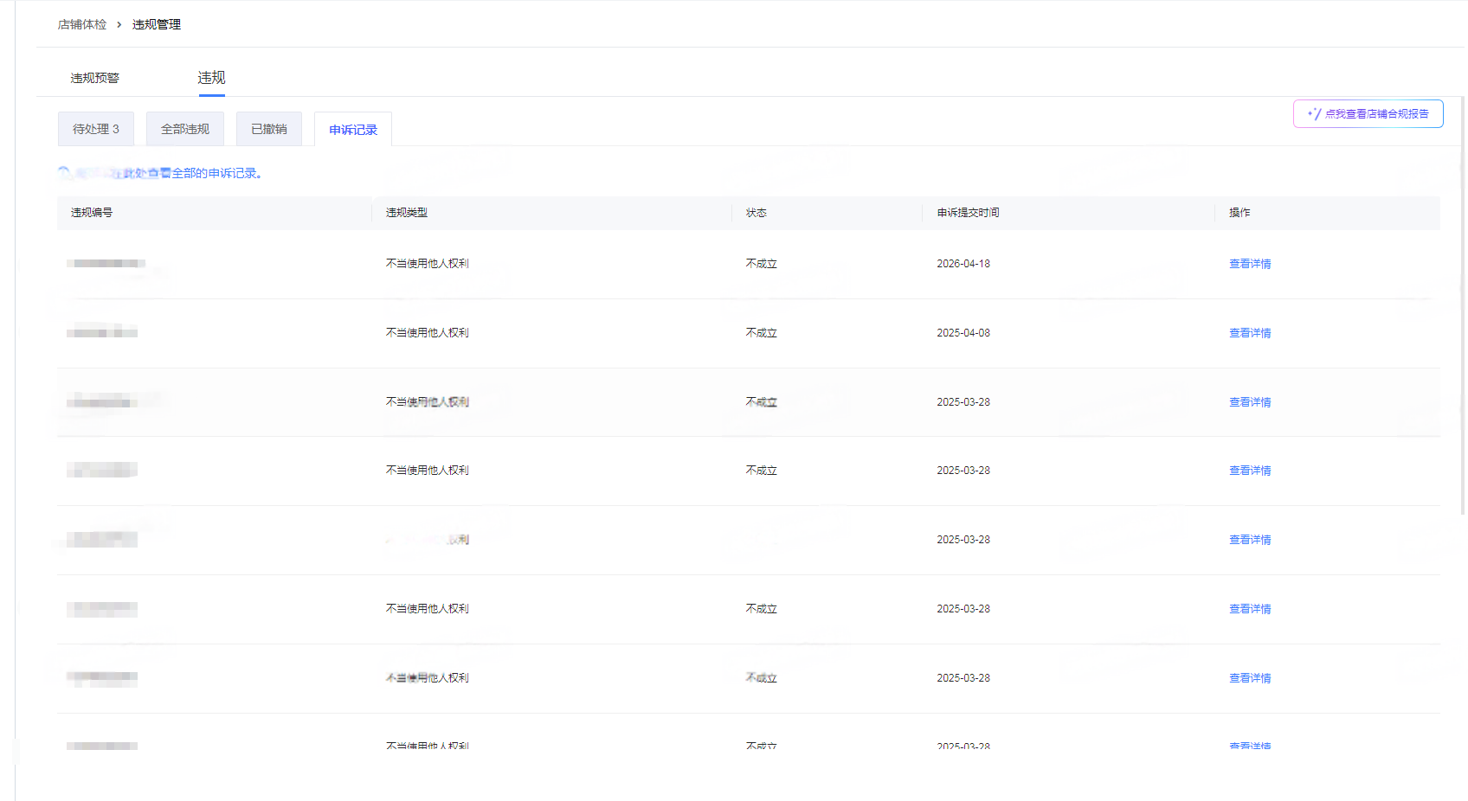Open 点我查看店铺合规报告 button
Image resolution: width=1468 pixels, height=801 pixels.
pos(1368,113)
